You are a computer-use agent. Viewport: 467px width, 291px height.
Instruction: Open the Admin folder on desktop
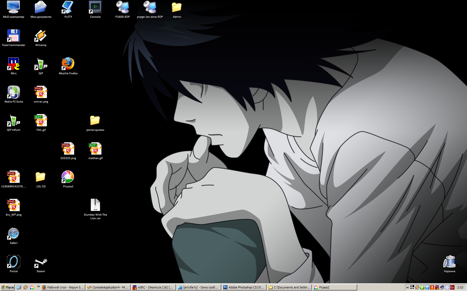tap(177, 10)
